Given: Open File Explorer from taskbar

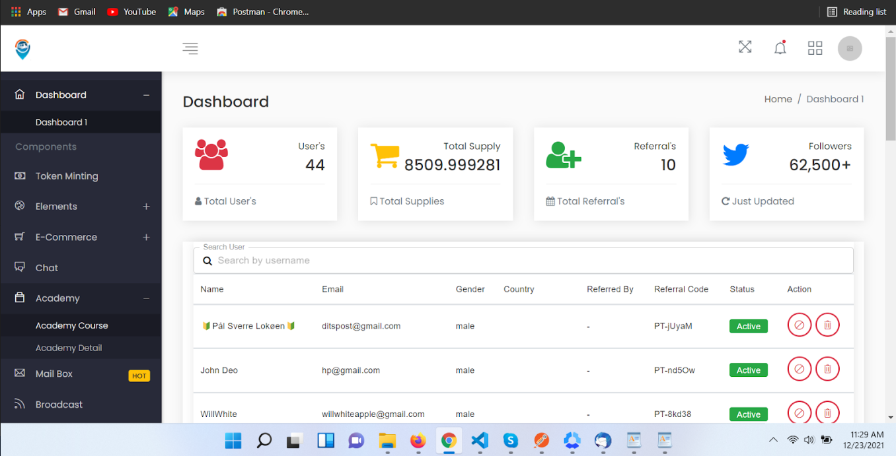Looking at the screenshot, I should 387,440.
